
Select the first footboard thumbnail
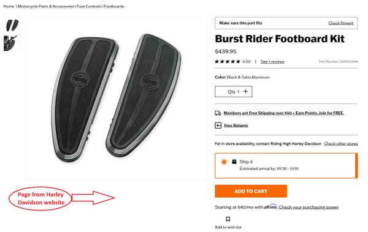click(12, 25)
